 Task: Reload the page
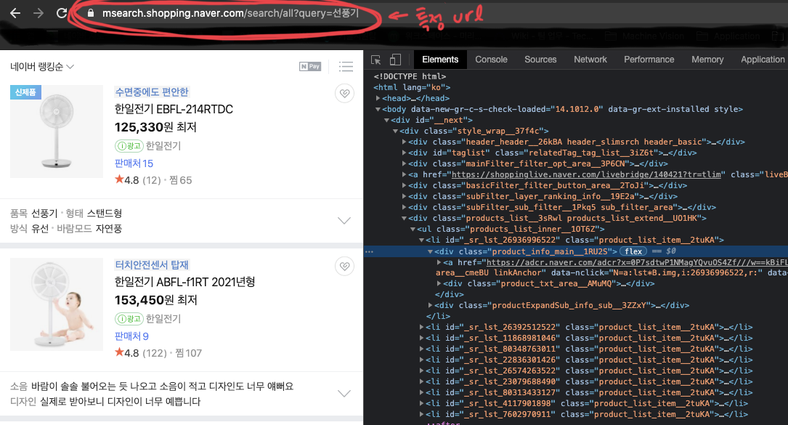(x=61, y=14)
